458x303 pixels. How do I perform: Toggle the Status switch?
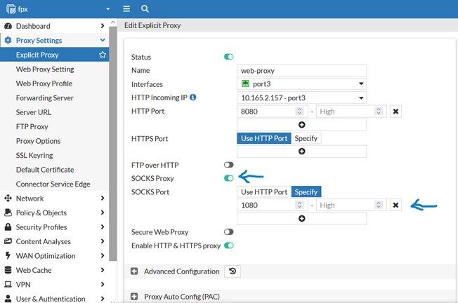(229, 57)
